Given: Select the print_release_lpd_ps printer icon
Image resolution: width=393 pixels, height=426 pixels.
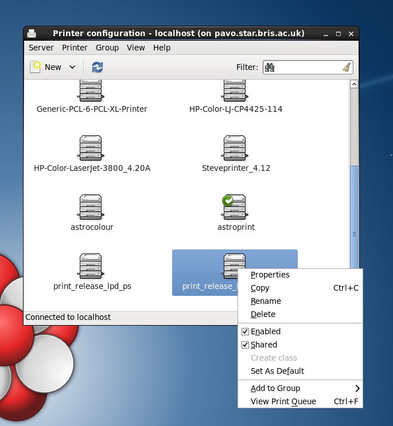Looking at the screenshot, I should [x=92, y=266].
